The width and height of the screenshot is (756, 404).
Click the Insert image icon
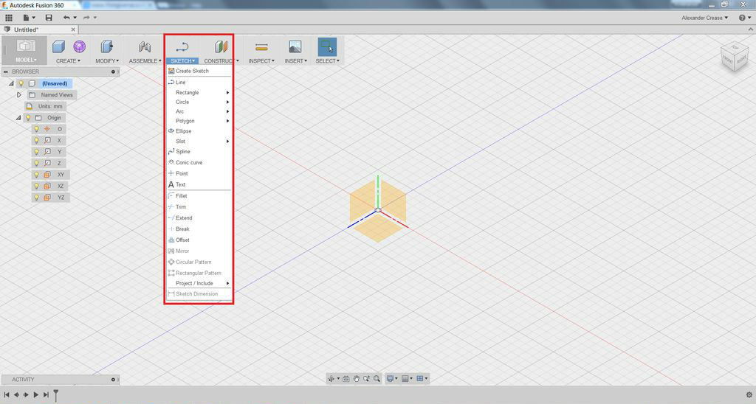(295, 46)
